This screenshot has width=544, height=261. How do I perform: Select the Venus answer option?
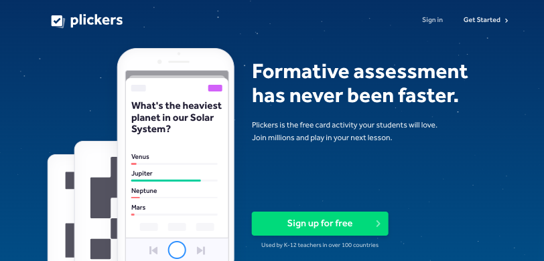coord(174,160)
